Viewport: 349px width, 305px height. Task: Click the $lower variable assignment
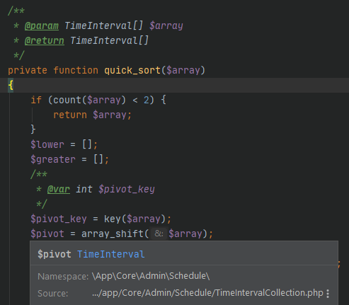[47, 144]
